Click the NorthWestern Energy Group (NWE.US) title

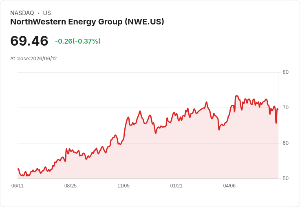click(87, 22)
